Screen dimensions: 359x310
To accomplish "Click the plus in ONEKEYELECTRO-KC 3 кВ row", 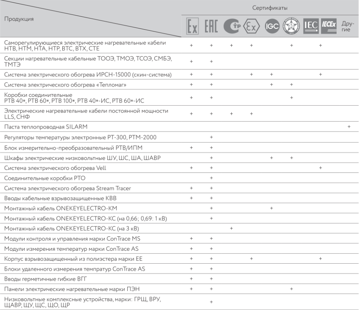I will [231, 228].
